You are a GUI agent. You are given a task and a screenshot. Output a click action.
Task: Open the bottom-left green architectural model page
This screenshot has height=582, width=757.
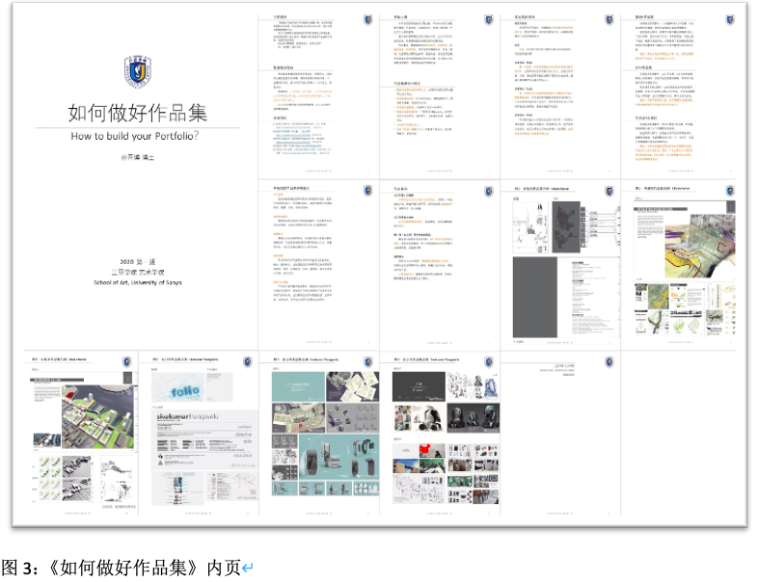[x=79, y=443]
